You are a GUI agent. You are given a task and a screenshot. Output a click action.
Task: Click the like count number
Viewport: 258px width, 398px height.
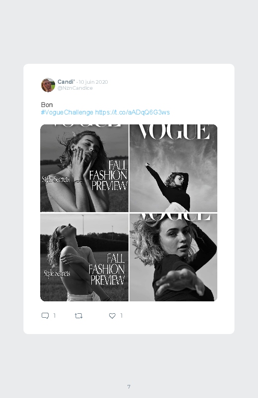point(122,316)
